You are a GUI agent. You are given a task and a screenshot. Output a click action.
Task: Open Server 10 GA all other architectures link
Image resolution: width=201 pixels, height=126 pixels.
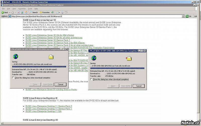click(54, 38)
